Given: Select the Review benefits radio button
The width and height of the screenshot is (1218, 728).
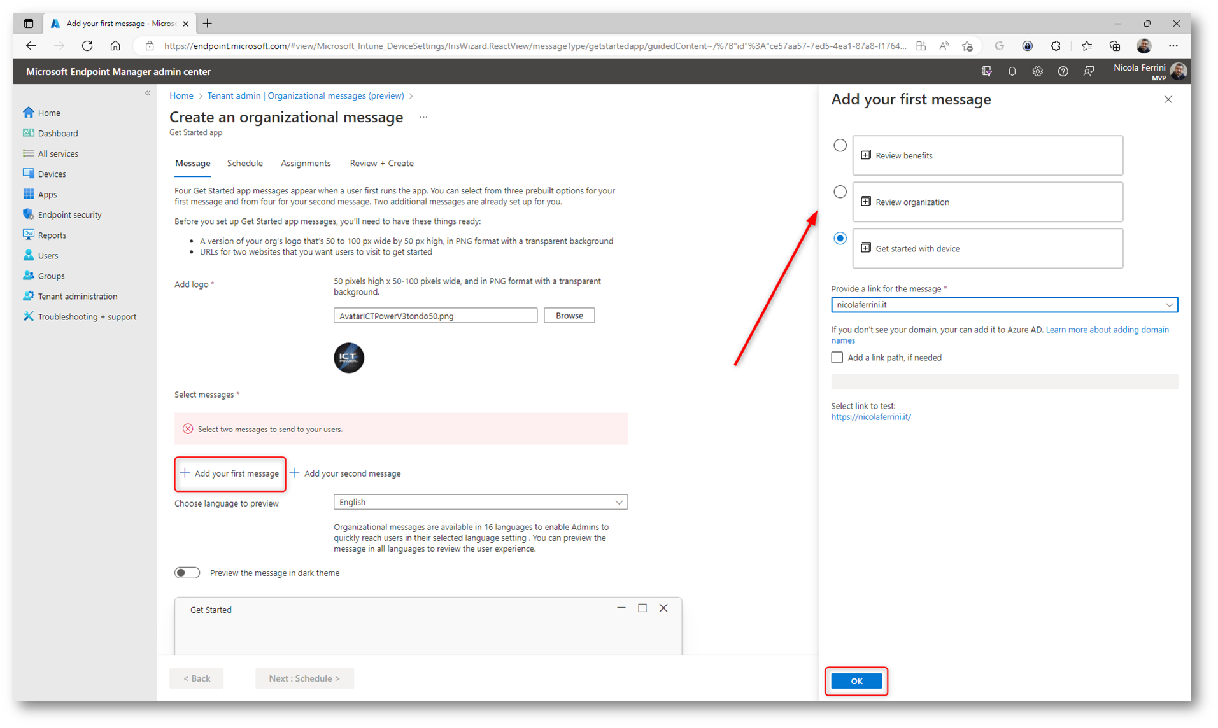Looking at the screenshot, I should pos(840,145).
